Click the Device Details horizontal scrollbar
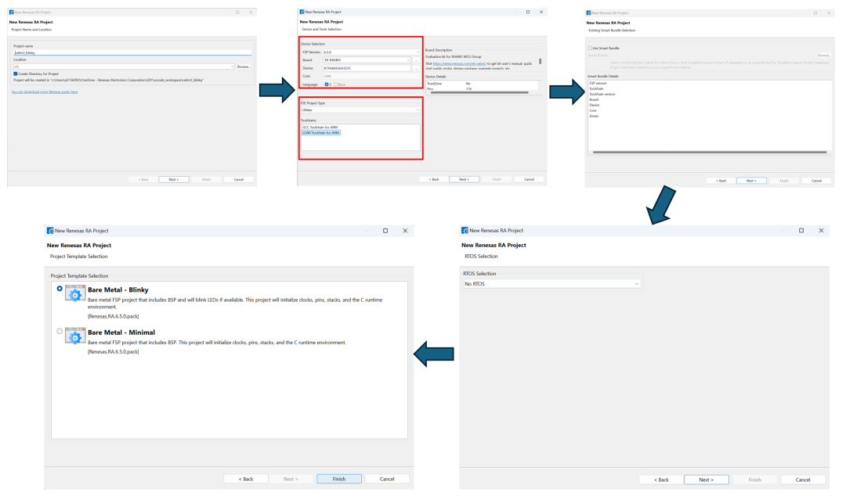846x503 pixels. (x=479, y=92)
